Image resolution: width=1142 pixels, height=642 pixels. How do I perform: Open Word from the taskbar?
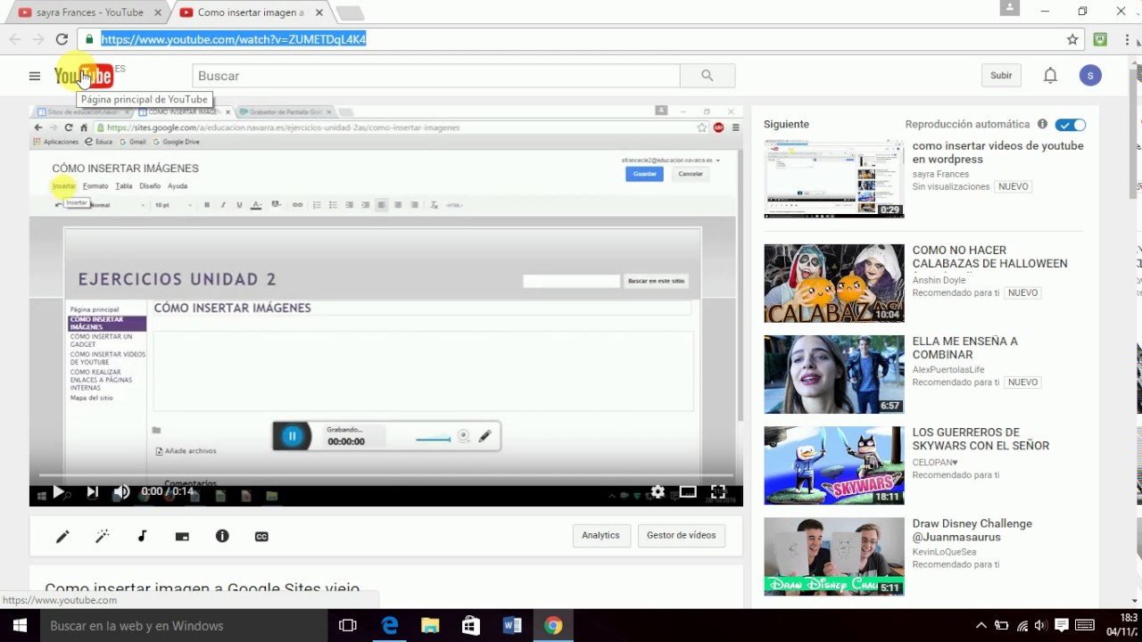[512, 626]
